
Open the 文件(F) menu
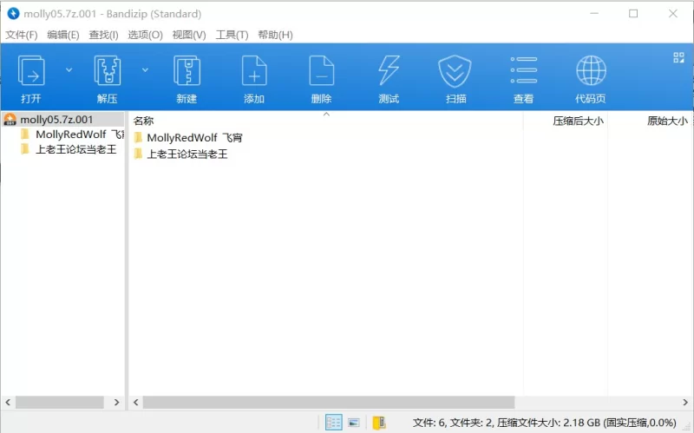tap(21, 35)
